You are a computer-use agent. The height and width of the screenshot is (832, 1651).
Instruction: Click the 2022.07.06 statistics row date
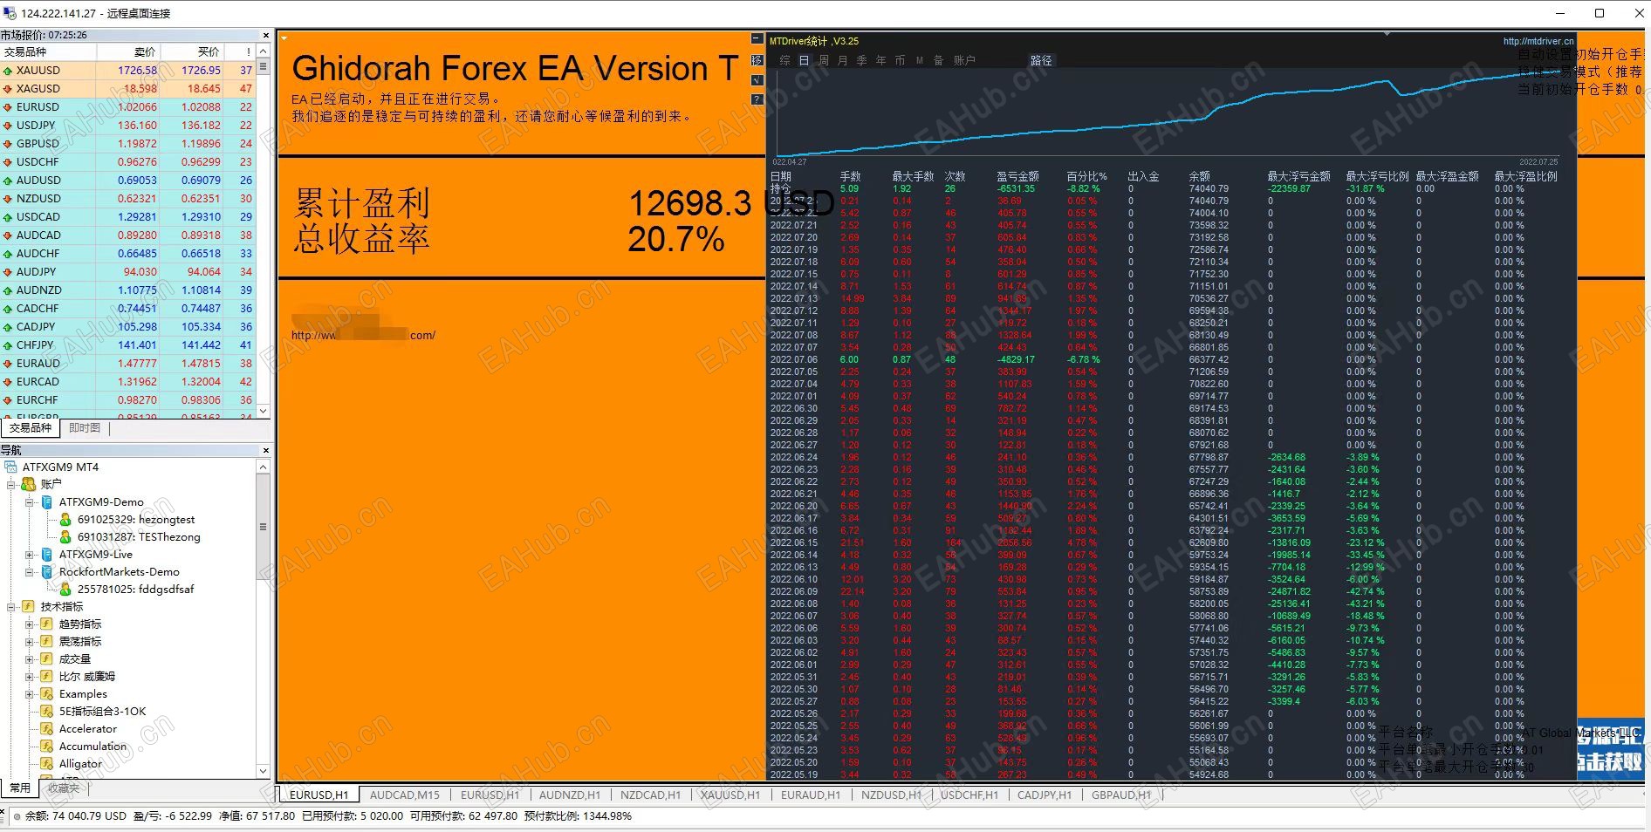pyautogui.click(x=793, y=359)
